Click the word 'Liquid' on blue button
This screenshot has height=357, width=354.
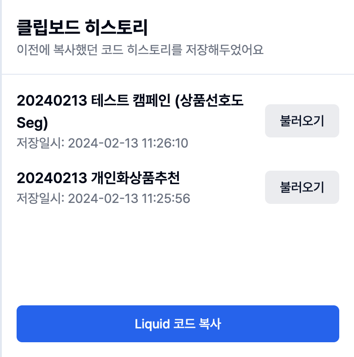[150, 324]
